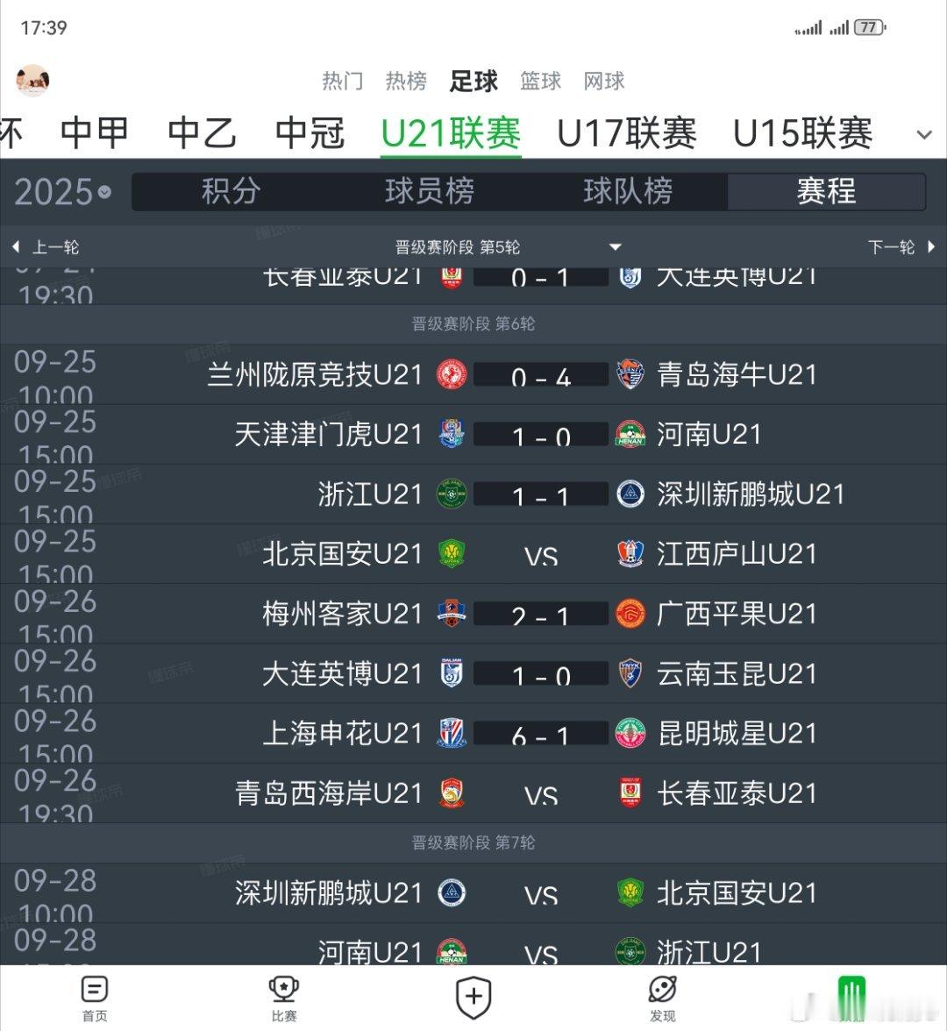Select the 篮球 basketball category

click(x=540, y=81)
